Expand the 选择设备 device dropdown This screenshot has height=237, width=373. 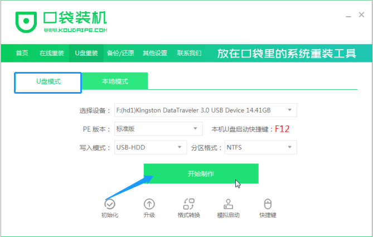click(x=289, y=110)
